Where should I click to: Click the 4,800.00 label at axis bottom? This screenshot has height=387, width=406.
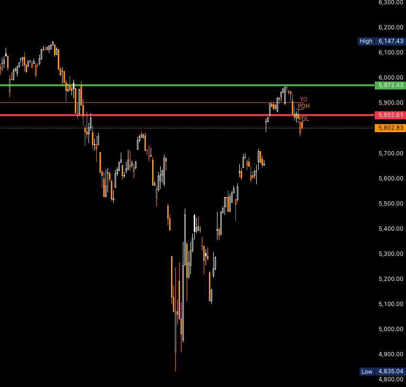(x=391, y=379)
